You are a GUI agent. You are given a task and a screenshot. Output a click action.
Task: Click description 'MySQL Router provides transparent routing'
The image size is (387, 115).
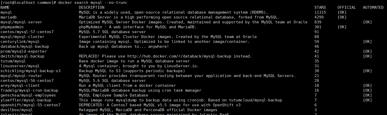[126, 76]
